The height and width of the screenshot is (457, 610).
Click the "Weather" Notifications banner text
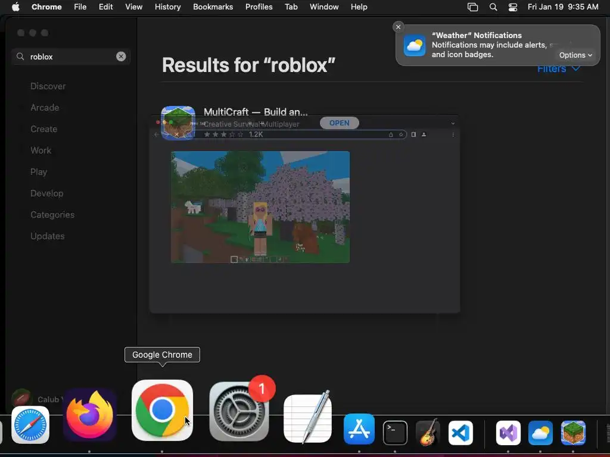pos(477,35)
